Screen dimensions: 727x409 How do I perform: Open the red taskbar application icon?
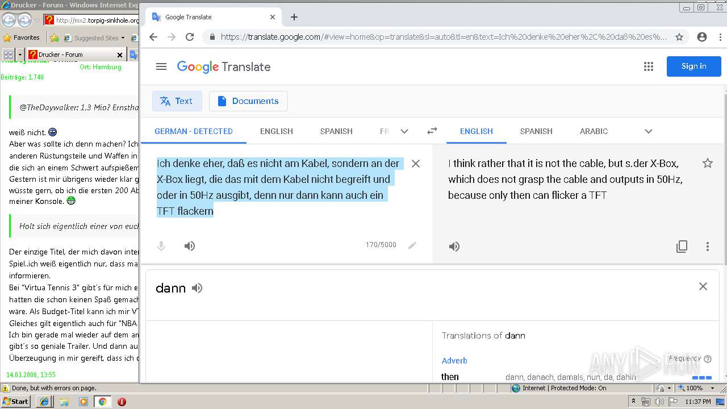click(122, 402)
